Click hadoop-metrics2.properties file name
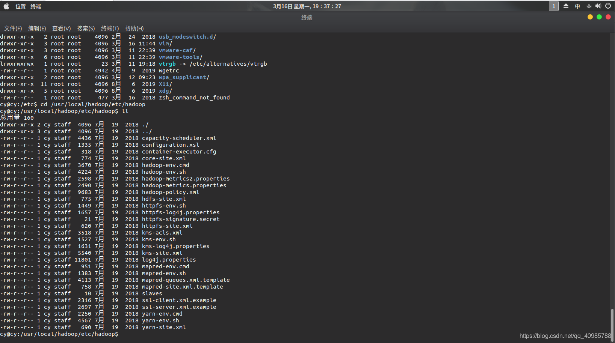This screenshot has height=343, width=615. pyautogui.click(x=186, y=179)
